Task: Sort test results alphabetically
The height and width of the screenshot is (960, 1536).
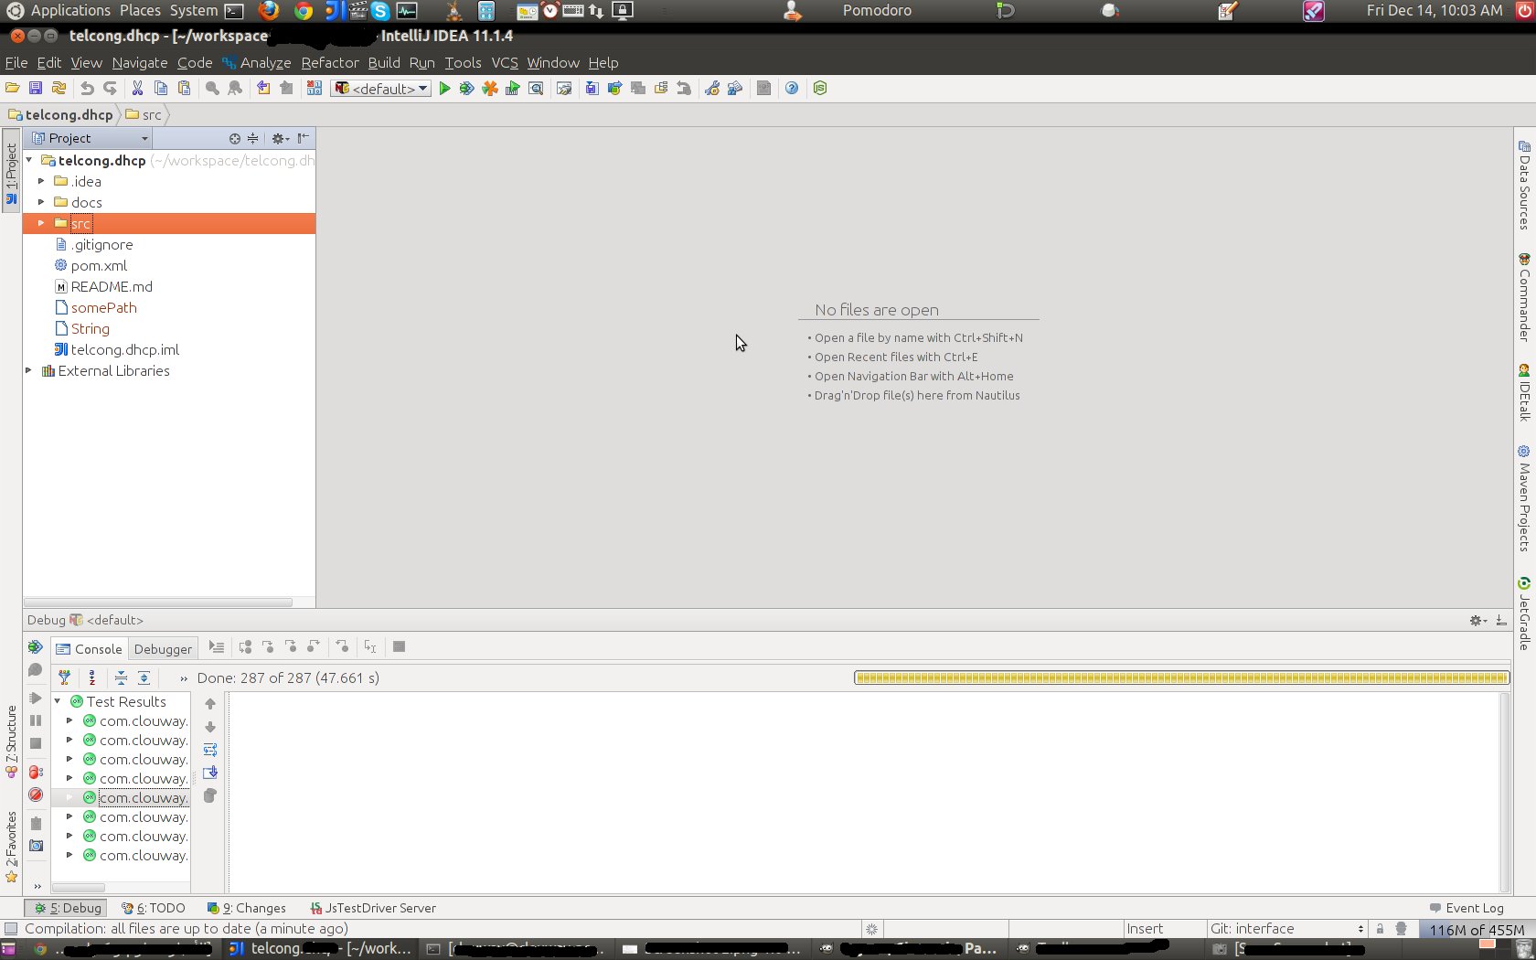Action: tap(92, 677)
